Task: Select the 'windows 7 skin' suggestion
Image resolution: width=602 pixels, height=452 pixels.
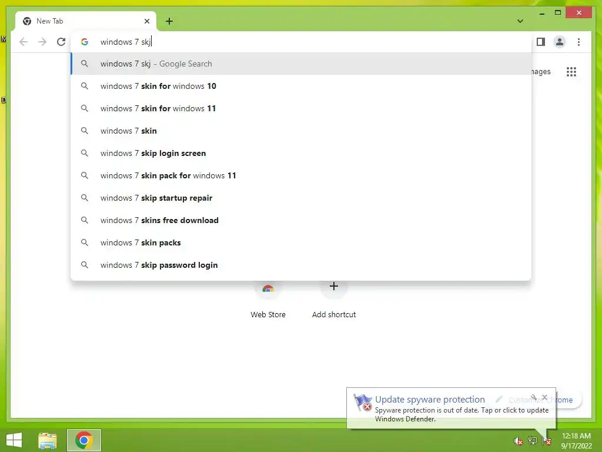Action: 301,131
